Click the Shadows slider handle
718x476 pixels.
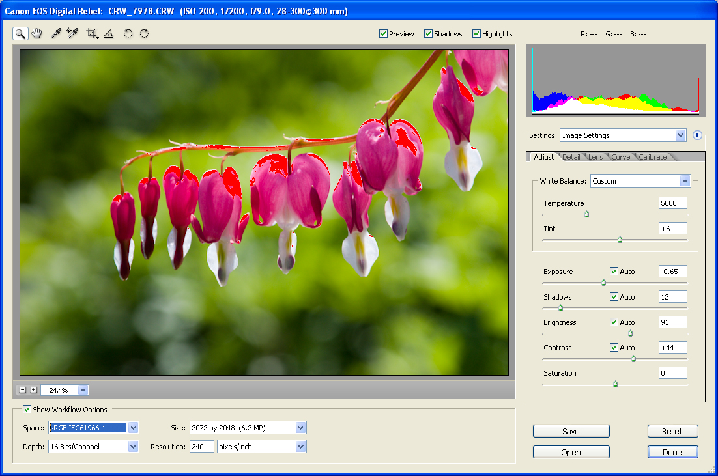(x=560, y=308)
